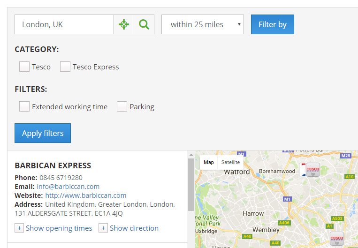358x248 pixels.
Task: Click the Apply filters button
Action: 43,133
